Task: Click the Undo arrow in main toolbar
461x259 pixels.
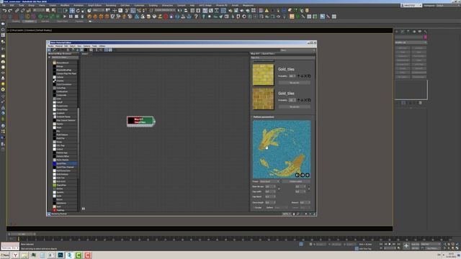Action: click(x=4, y=11)
